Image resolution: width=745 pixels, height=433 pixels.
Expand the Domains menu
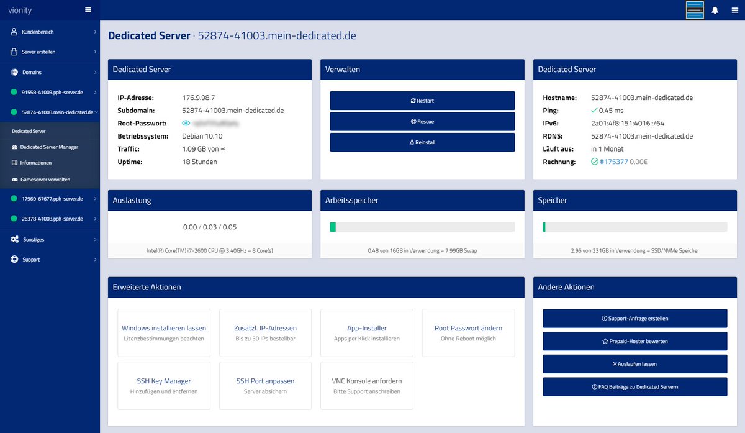[95, 73]
